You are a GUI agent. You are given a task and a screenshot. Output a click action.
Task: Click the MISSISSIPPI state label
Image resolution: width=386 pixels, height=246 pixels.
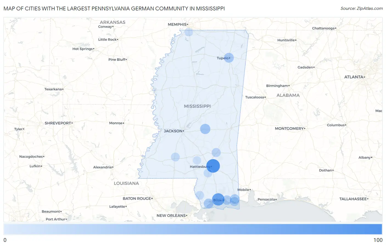197,106
